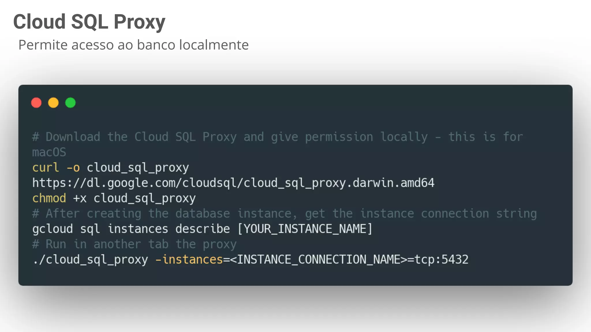Click the '# Run in another tab the proxy' comment

point(134,244)
